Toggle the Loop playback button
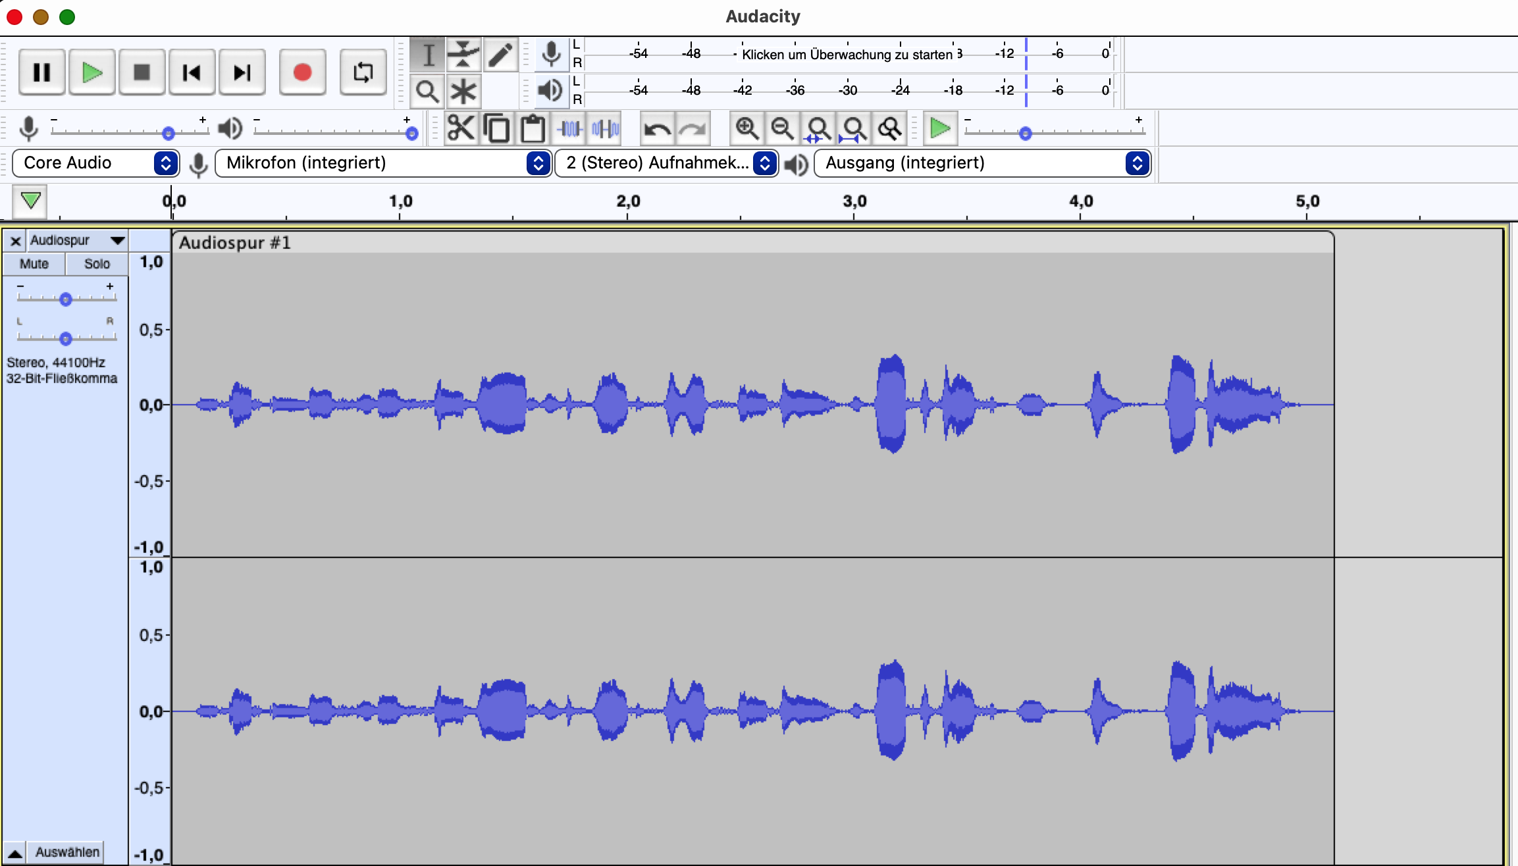The image size is (1518, 866). pos(363,72)
